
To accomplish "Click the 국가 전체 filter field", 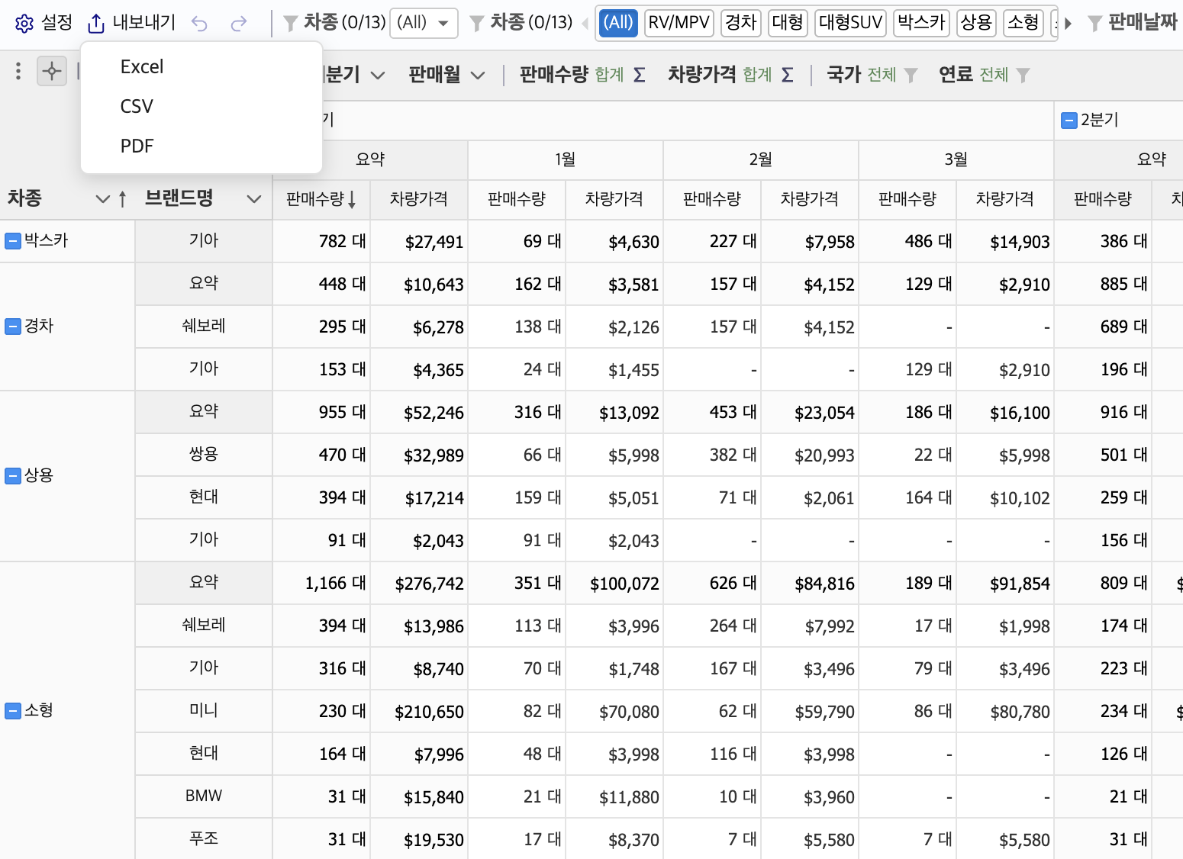I will 872,75.
